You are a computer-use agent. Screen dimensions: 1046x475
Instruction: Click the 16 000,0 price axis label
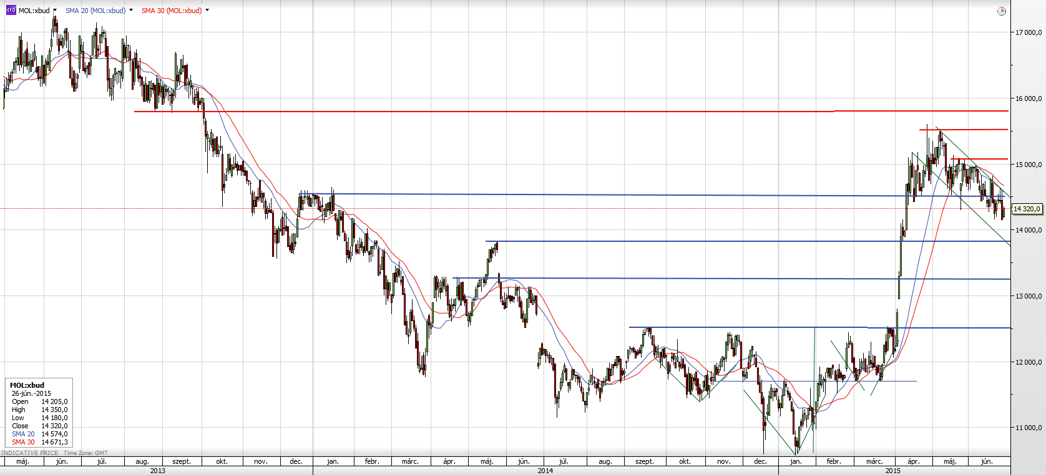pyautogui.click(x=1028, y=98)
